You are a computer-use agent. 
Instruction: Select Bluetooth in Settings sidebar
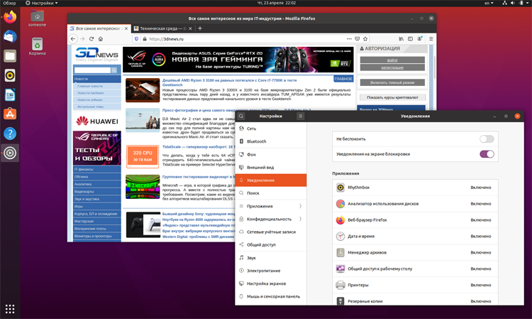click(271, 141)
